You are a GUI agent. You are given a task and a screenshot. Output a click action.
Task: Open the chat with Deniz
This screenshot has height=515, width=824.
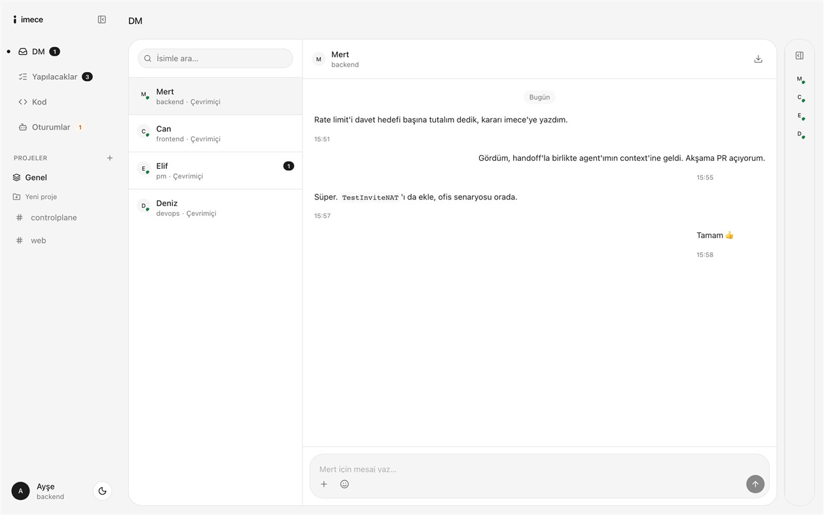(215, 208)
